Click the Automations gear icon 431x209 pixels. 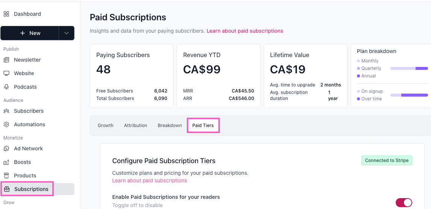point(6,124)
